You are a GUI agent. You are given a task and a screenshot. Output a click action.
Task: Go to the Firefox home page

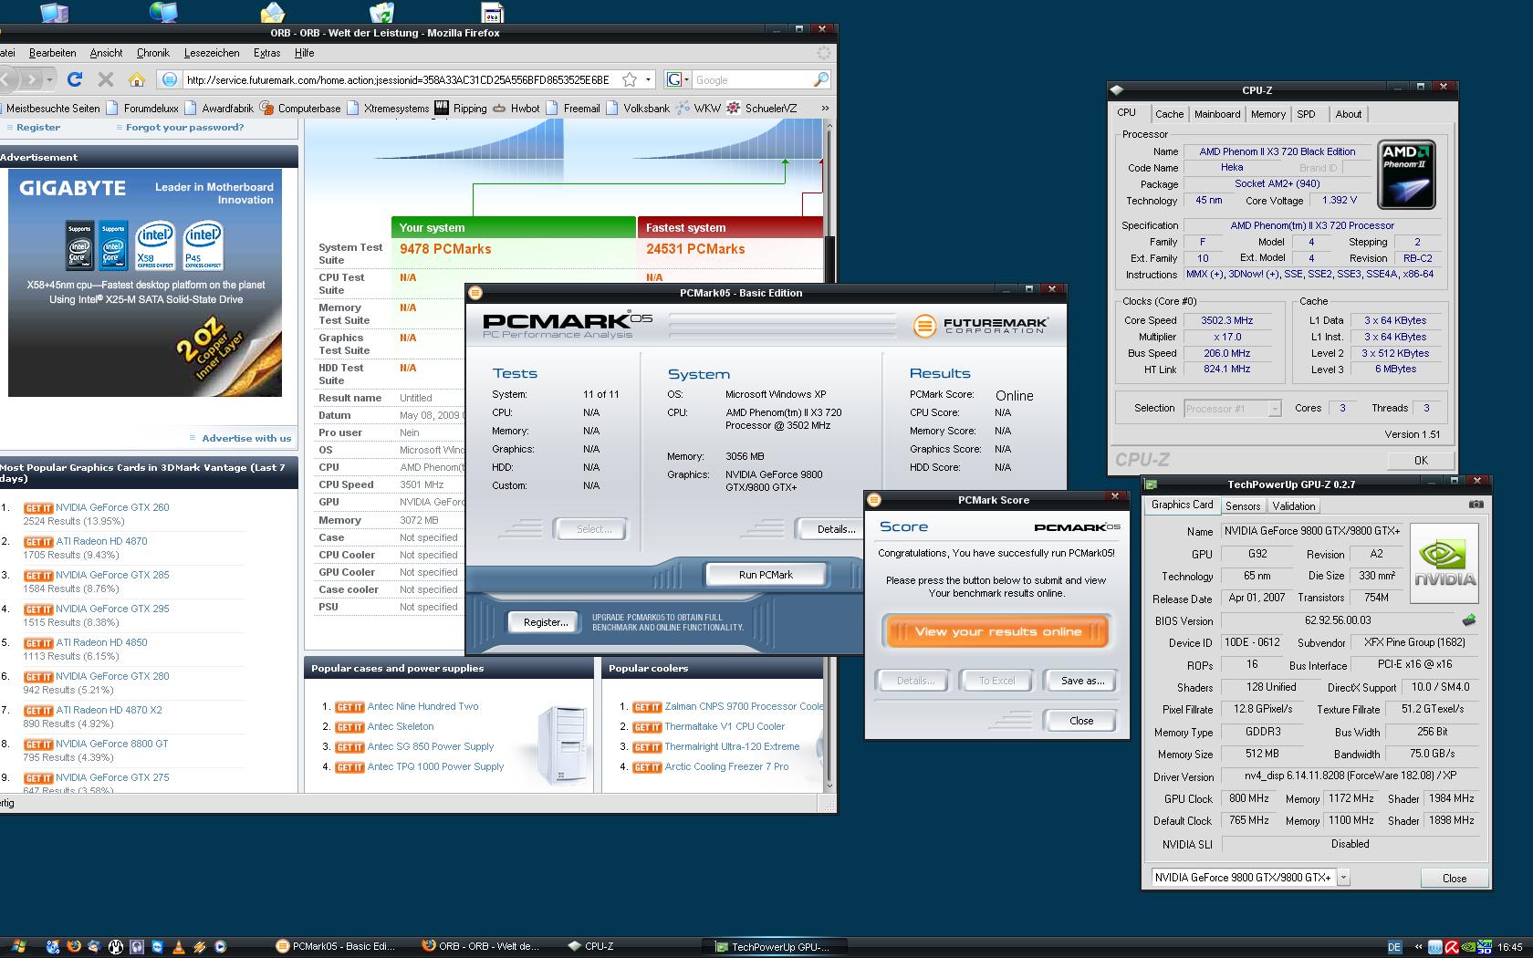click(137, 79)
